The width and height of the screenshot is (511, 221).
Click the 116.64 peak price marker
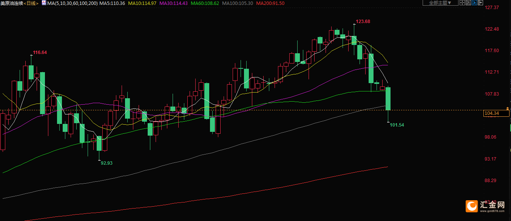[40, 53]
